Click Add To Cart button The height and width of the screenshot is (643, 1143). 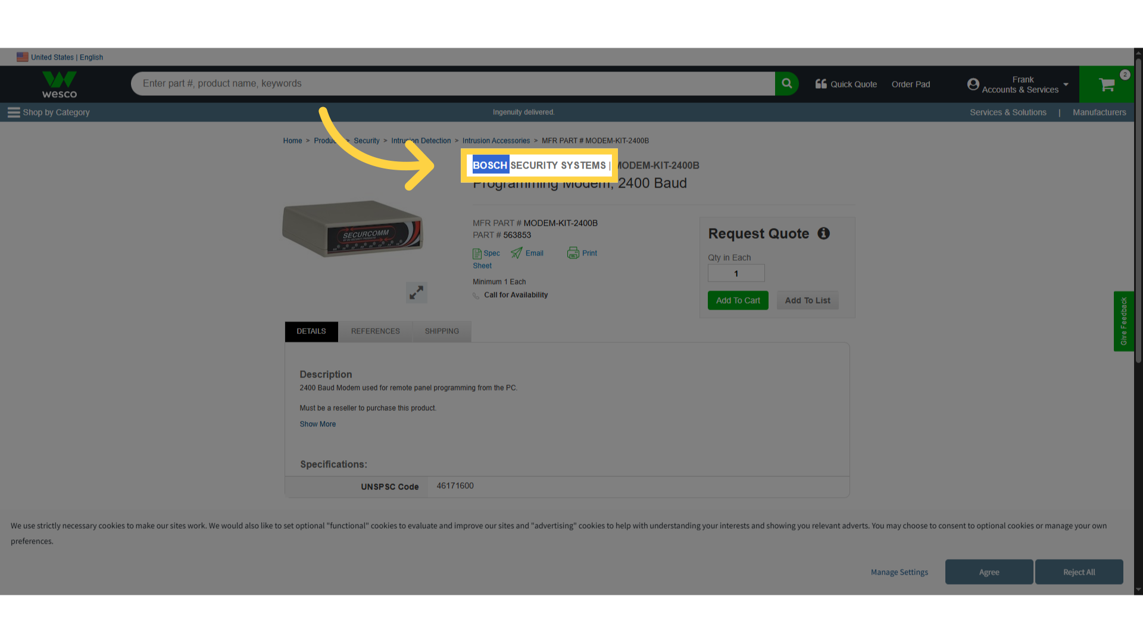pos(738,301)
